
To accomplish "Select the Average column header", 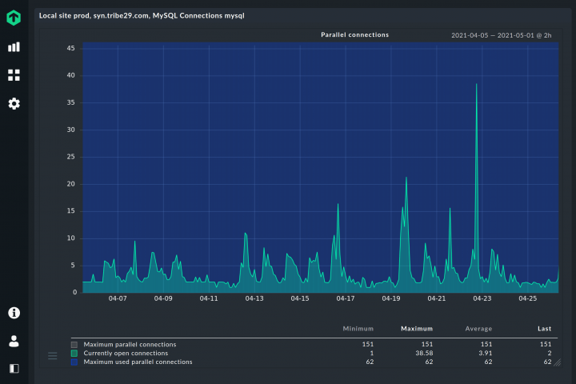I will tap(478, 329).
